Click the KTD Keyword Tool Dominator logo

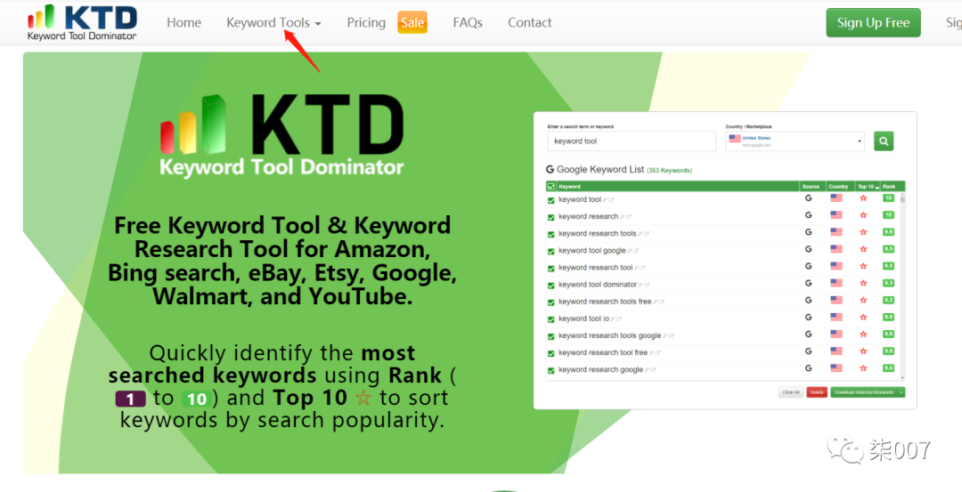click(82, 22)
